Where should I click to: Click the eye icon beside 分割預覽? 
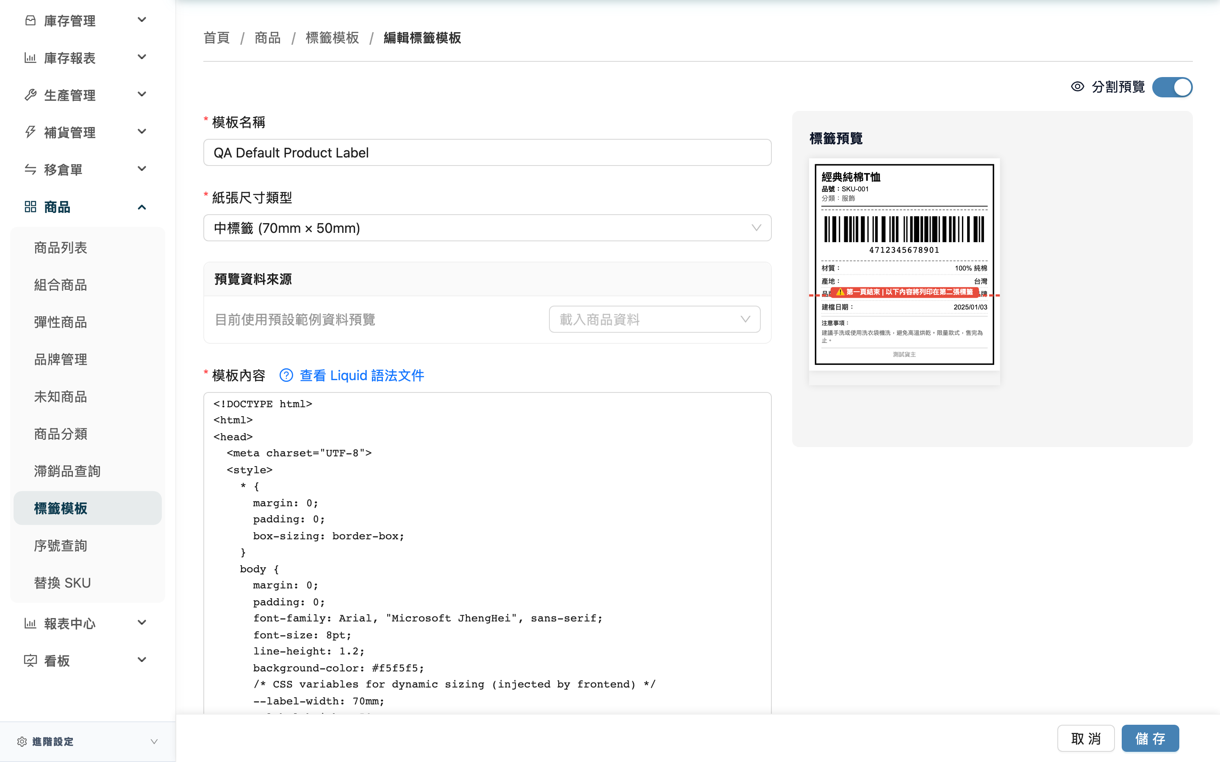[1077, 87]
